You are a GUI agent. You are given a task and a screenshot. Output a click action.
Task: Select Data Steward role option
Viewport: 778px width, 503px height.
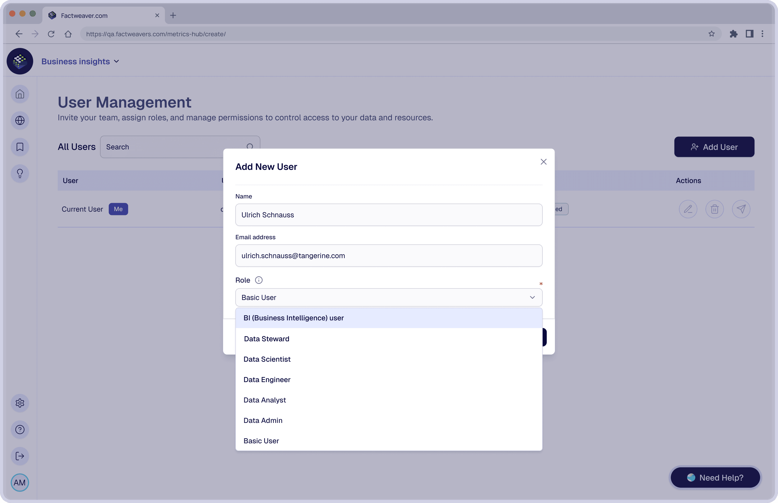click(388, 339)
